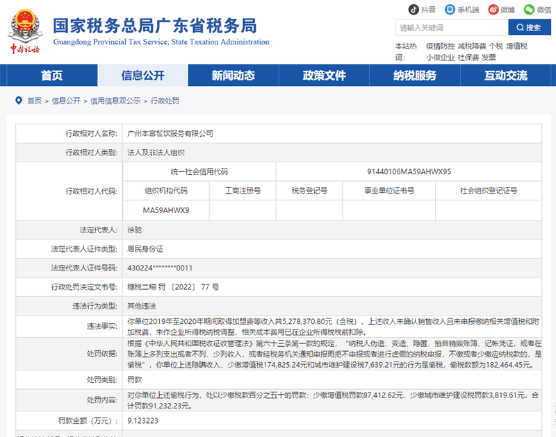Click the location pin icon in breadcrumb

point(19,101)
